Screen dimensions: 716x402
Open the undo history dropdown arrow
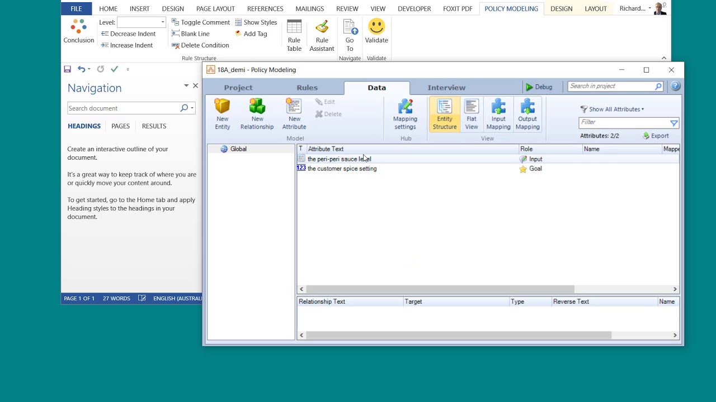tap(89, 69)
